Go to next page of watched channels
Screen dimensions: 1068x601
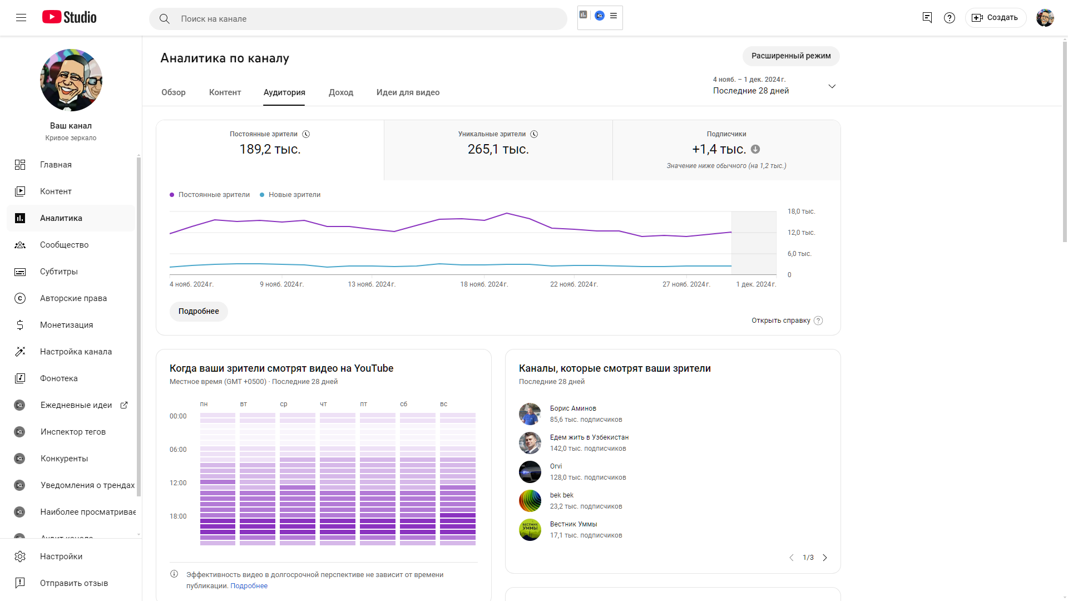(825, 558)
